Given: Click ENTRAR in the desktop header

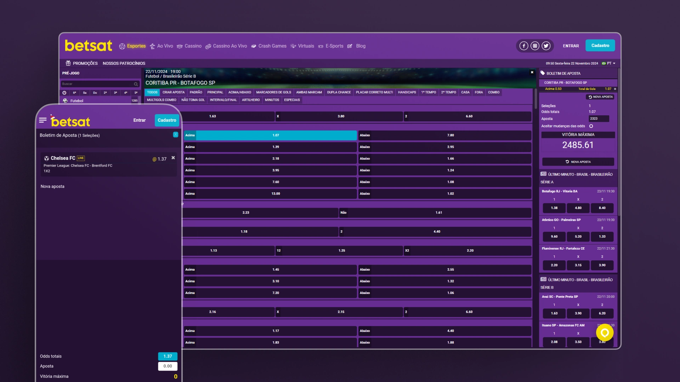Looking at the screenshot, I should (x=571, y=46).
